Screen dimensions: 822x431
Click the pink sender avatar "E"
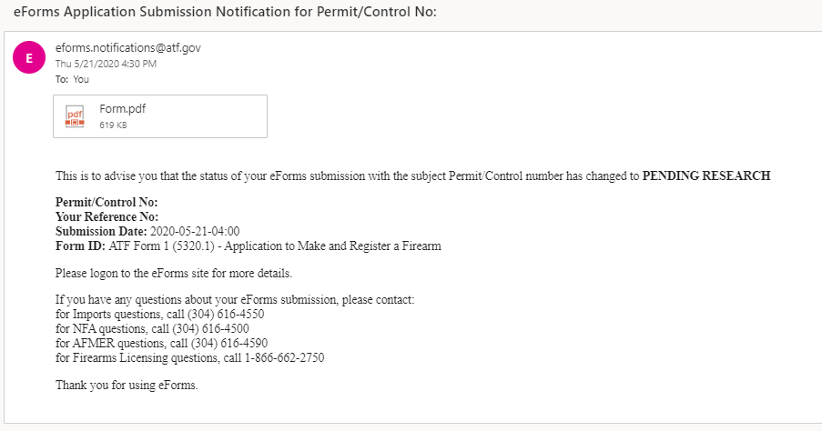[x=29, y=58]
